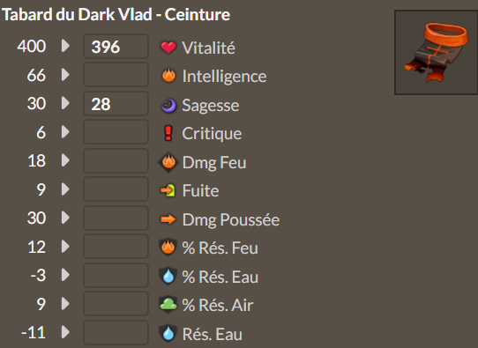Click the green cloud % Rés. Air icon
Screen dimensions: 478x348
(x=168, y=304)
